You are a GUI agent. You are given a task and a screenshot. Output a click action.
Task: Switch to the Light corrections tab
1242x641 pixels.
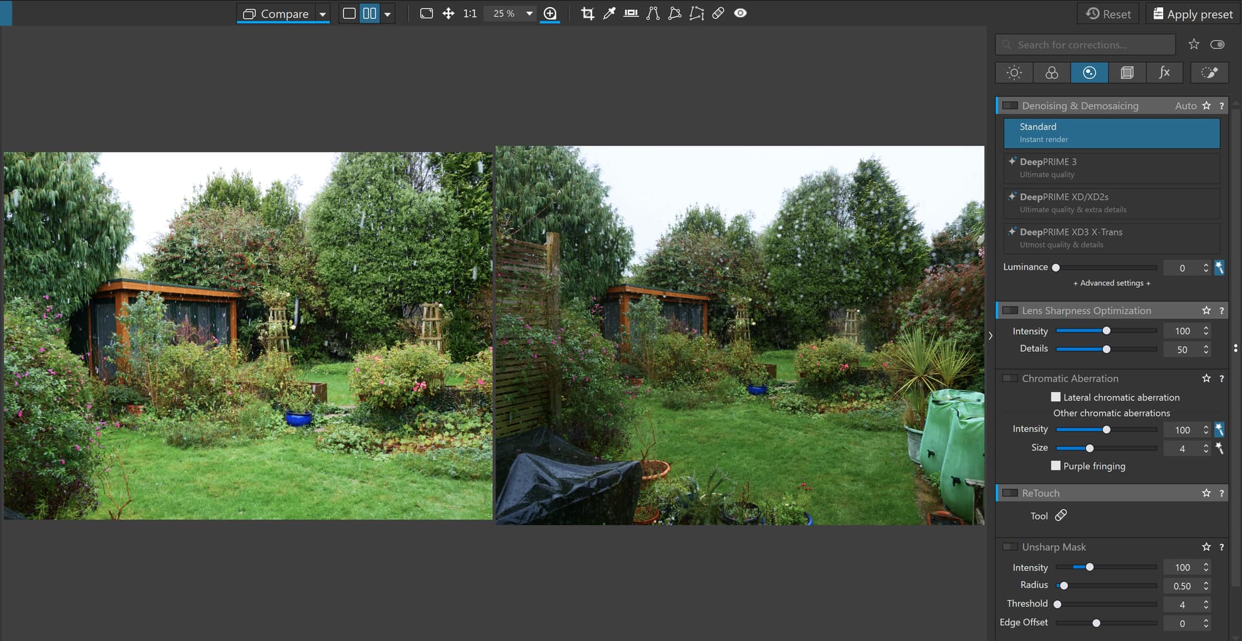(1014, 72)
